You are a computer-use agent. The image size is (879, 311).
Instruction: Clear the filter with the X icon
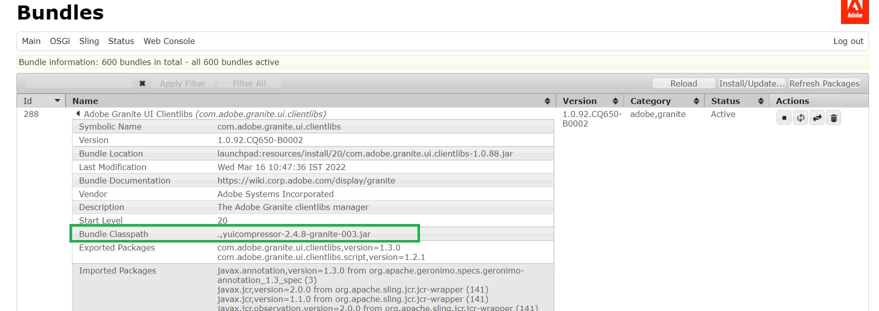(x=142, y=83)
